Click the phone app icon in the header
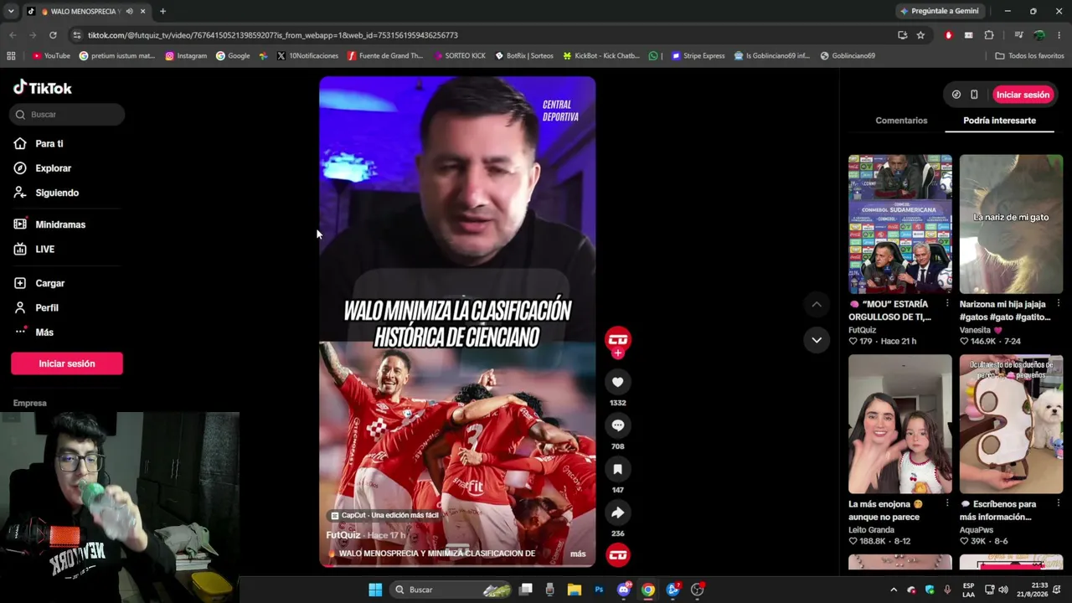Viewport: 1072px width, 603px height. 974,95
